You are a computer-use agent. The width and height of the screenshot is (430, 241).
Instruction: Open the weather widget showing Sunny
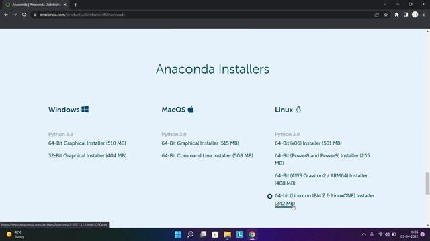click(15, 234)
